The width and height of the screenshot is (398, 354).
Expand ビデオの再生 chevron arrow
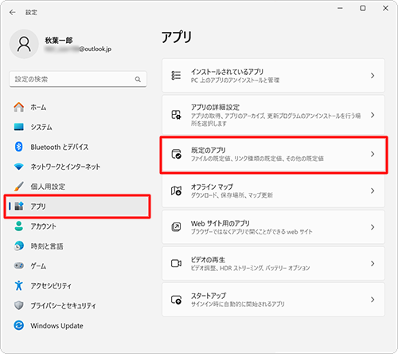point(373,263)
